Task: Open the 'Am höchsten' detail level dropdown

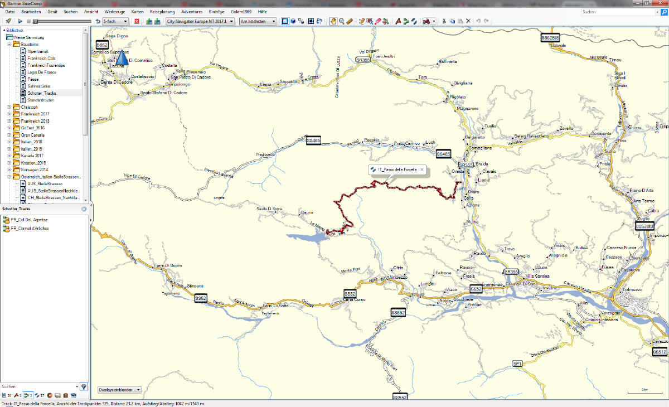Action: (x=257, y=21)
